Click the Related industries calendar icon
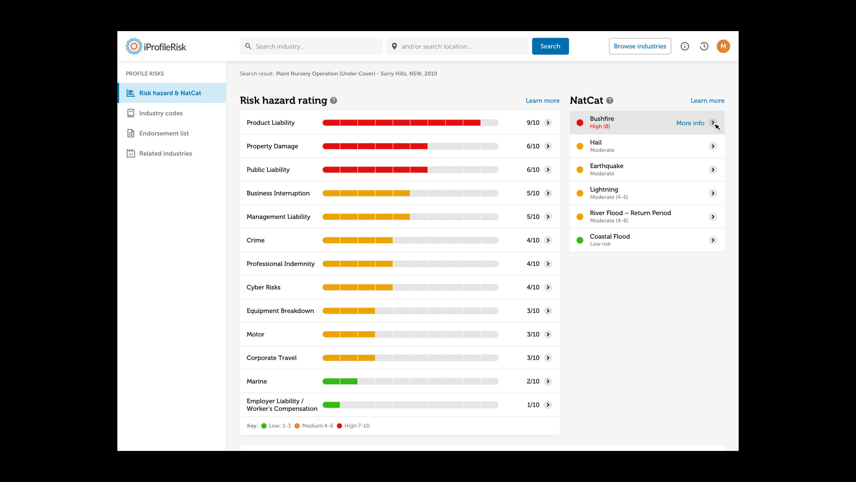 131,153
